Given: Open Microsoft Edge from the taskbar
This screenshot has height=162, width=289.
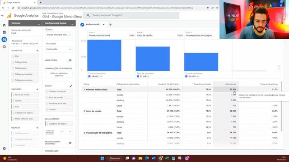Looking at the screenshot, I should click(147, 158).
